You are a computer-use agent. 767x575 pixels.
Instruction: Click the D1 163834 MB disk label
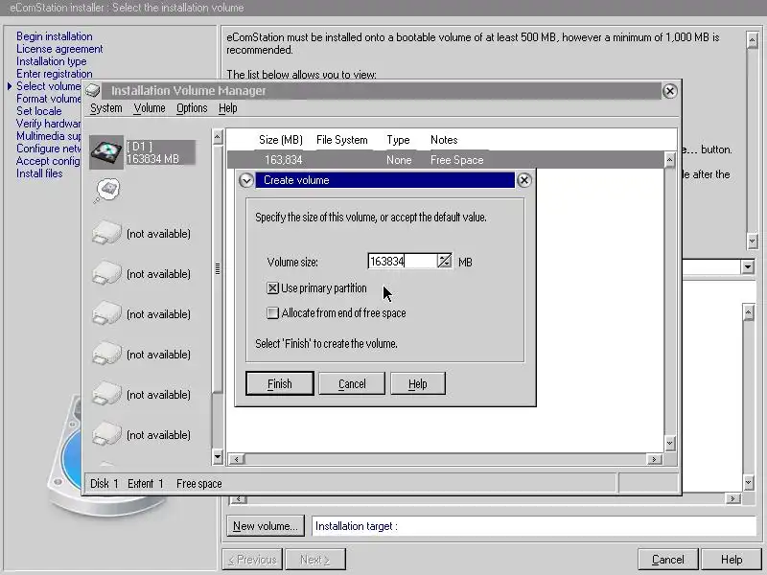(160, 152)
